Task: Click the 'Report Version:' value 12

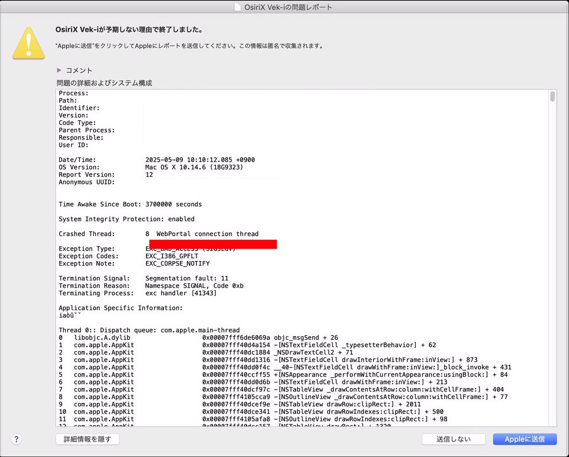Action: (x=149, y=174)
